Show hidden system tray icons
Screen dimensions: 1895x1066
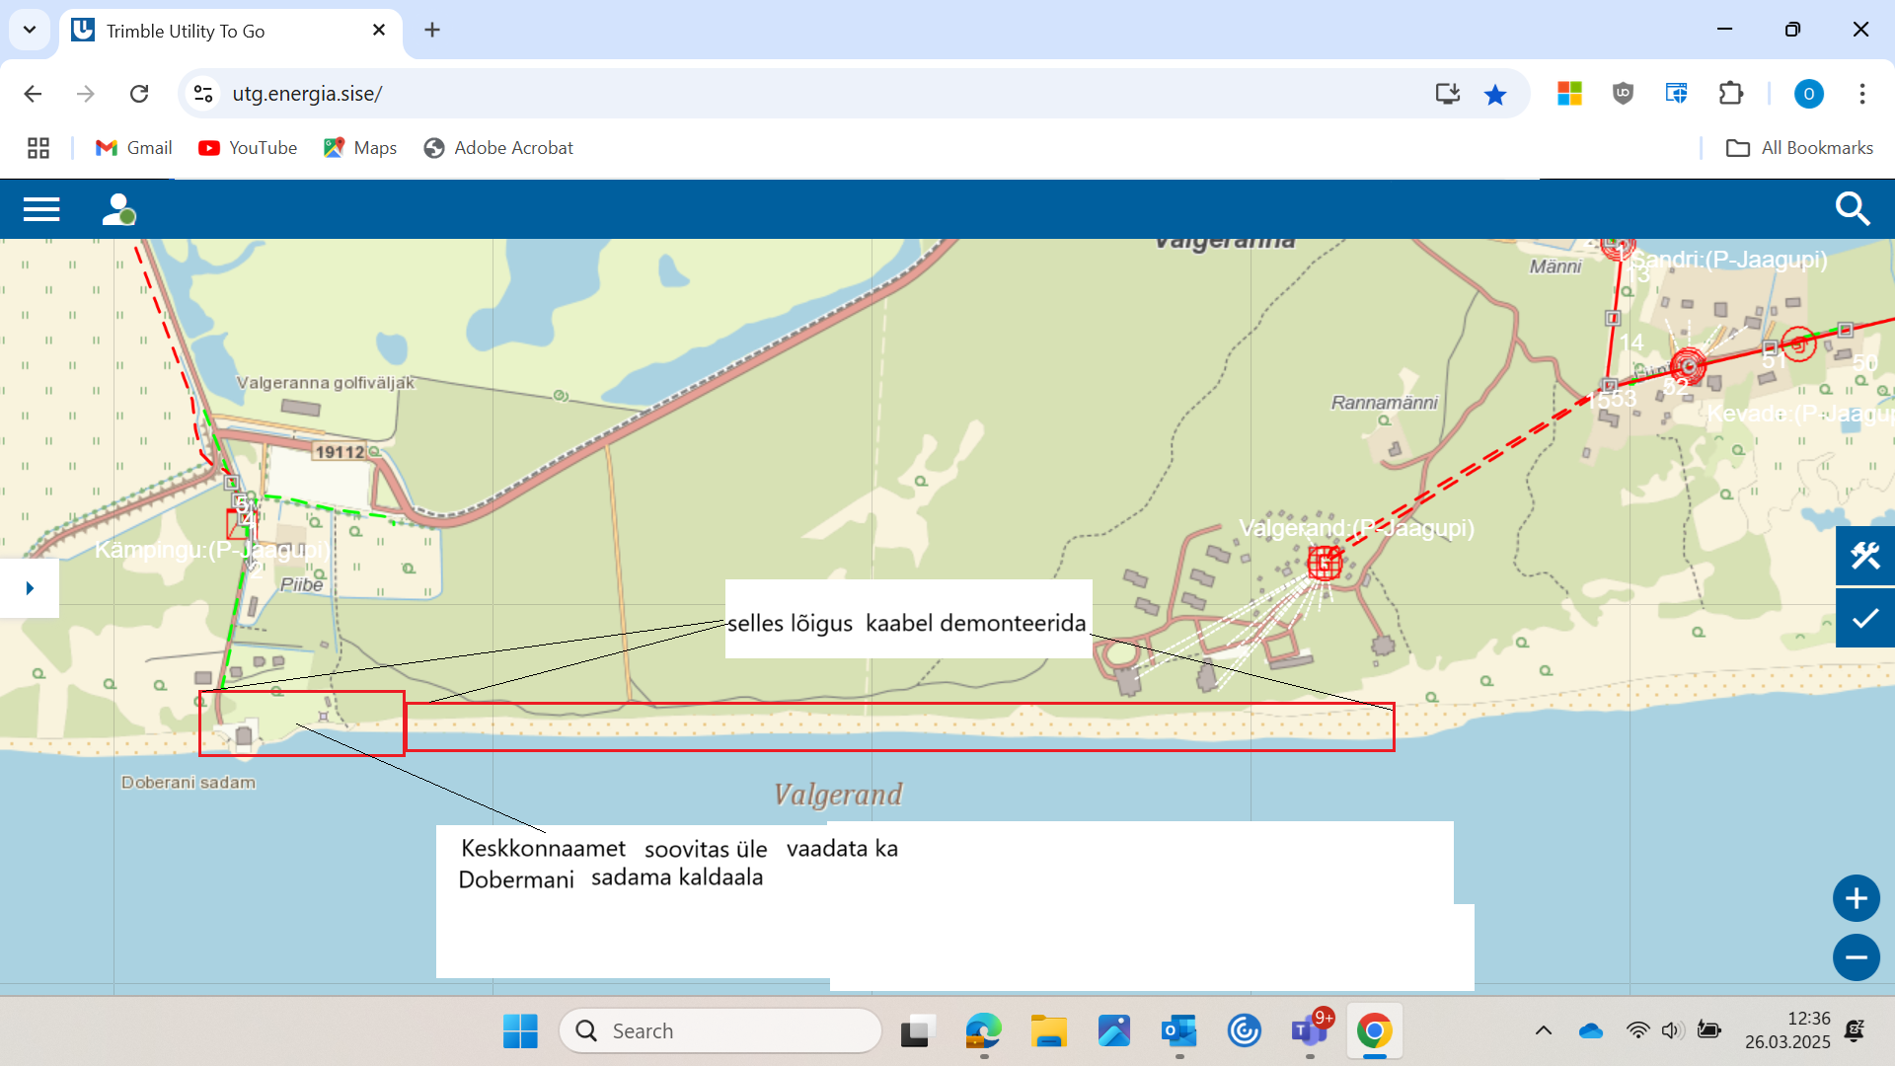pos(1544,1030)
